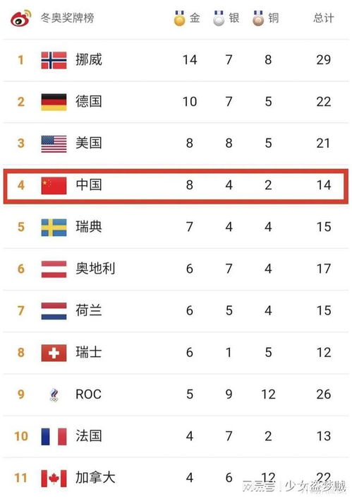Viewport: 352px width, 497px height.
Task: Select the Canada flag icon
Action: pyautogui.click(x=54, y=479)
